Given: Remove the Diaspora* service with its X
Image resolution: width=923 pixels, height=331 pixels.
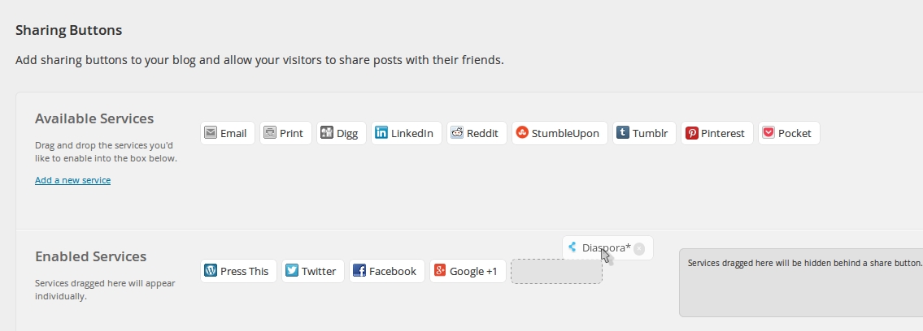Looking at the screenshot, I should tap(639, 249).
